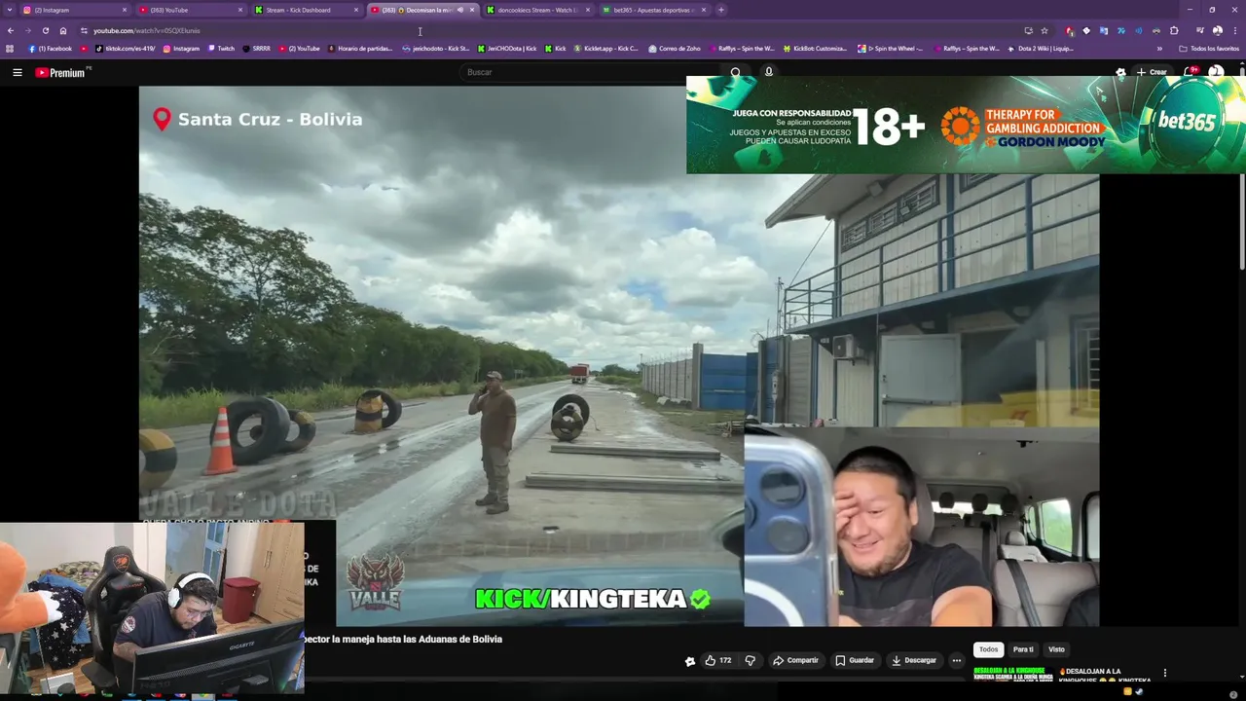This screenshot has width=1246, height=701.
Task: Open the tiktok.com/es-419 bookmark
Action: 125,48
